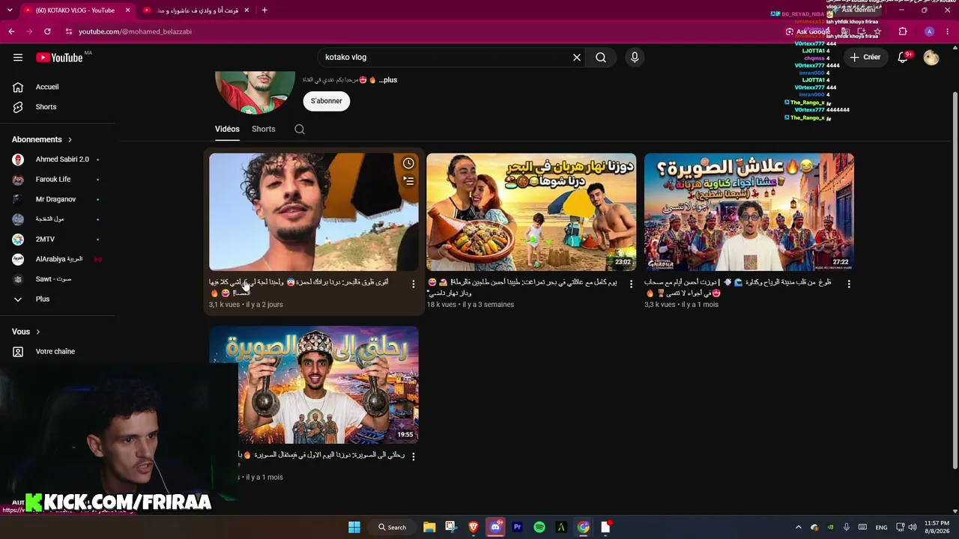Add first video to Watch Later
Viewport: 959px width, 539px height.
tap(408, 163)
